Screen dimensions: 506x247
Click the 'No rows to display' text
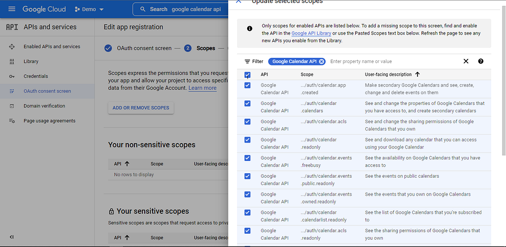[x=134, y=175]
